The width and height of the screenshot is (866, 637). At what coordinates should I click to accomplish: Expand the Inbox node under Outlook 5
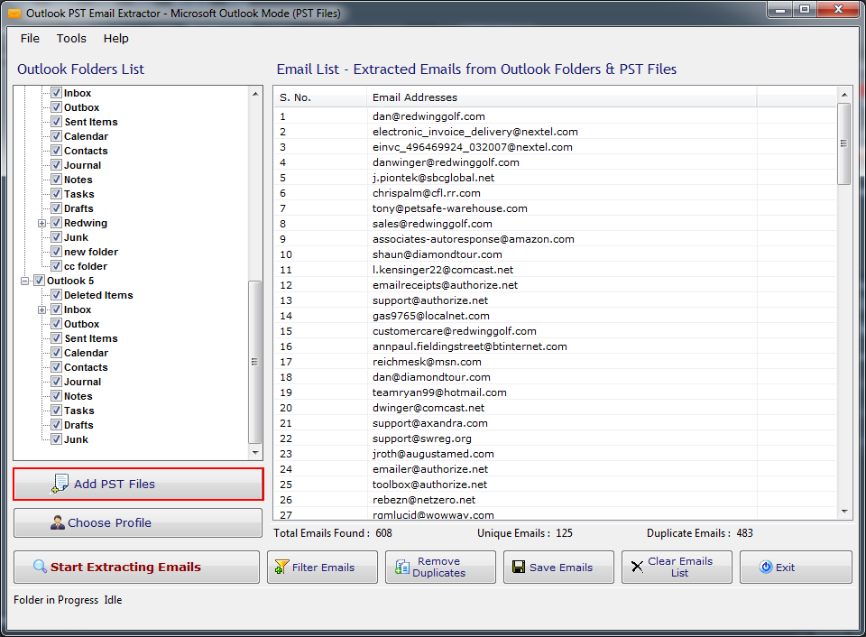click(42, 310)
